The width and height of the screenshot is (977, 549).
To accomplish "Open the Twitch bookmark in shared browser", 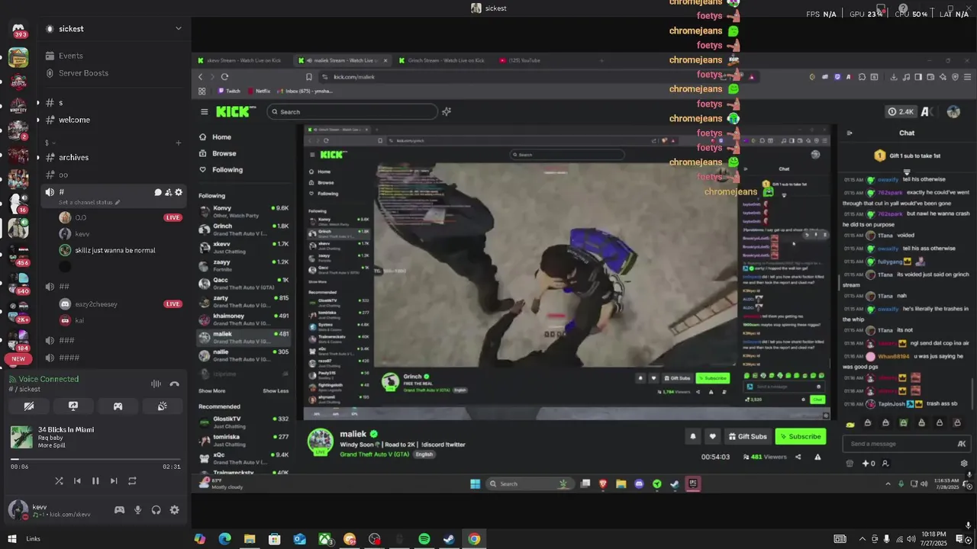I will pyautogui.click(x=228, y=91).
